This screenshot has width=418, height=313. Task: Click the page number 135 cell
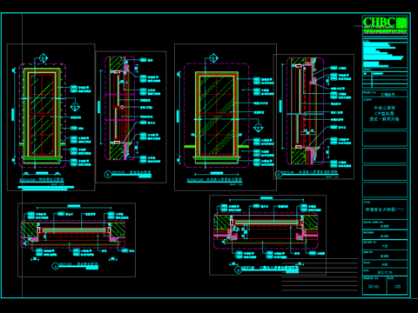coord(397,285)
